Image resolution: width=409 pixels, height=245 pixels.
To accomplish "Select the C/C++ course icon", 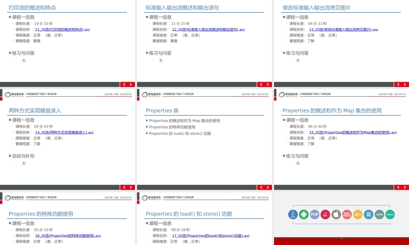I will click(x=358, y=214).
